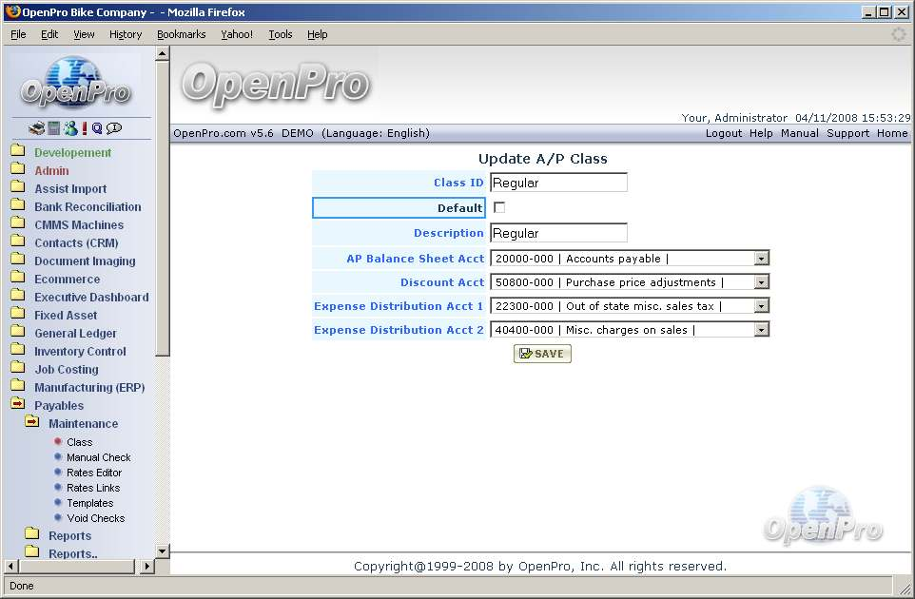Click the messenger buddy icon
Viewport: 915px width, 599px height.
(x=70, y=128)
